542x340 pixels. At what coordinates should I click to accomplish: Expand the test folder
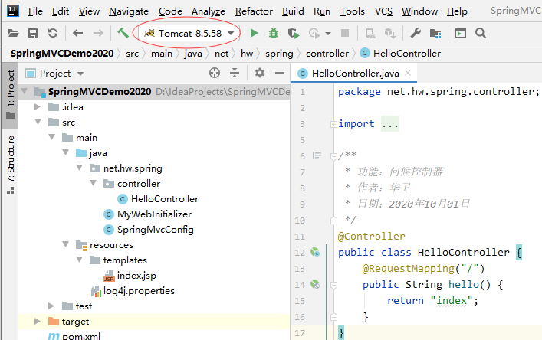pos(51,306)
